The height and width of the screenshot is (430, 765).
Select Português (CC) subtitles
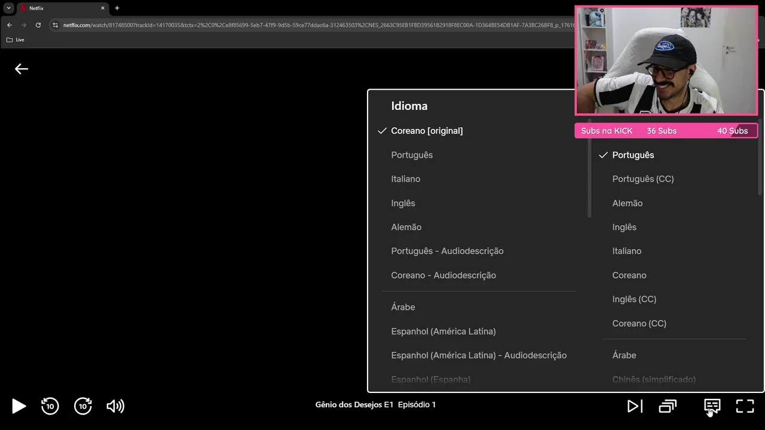643,179
